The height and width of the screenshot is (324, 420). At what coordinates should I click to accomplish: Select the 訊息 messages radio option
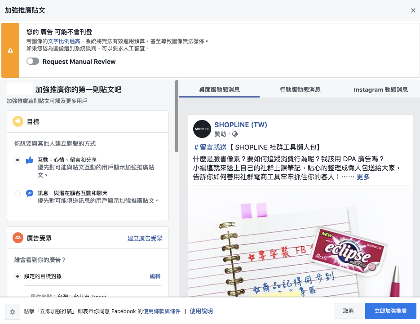pos(18,193)
